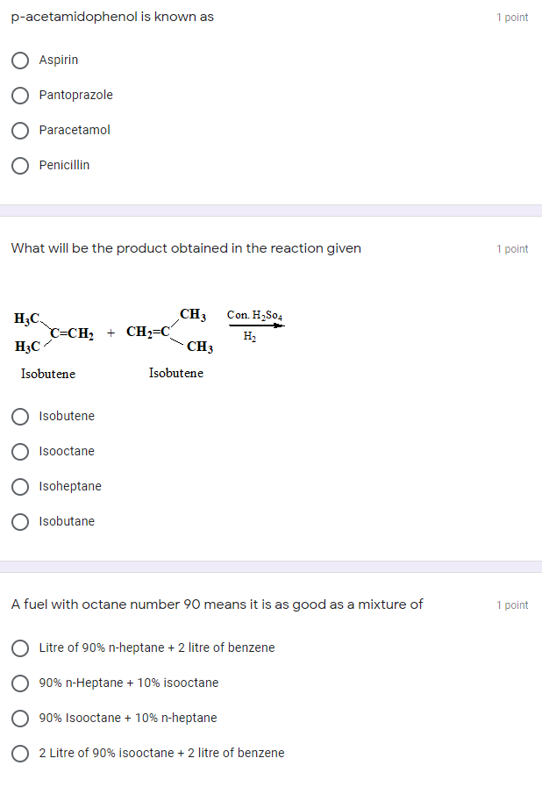Select the 2 litre isooctane plus benzene option
Screen dimensions: 542x787
(20, 753)
